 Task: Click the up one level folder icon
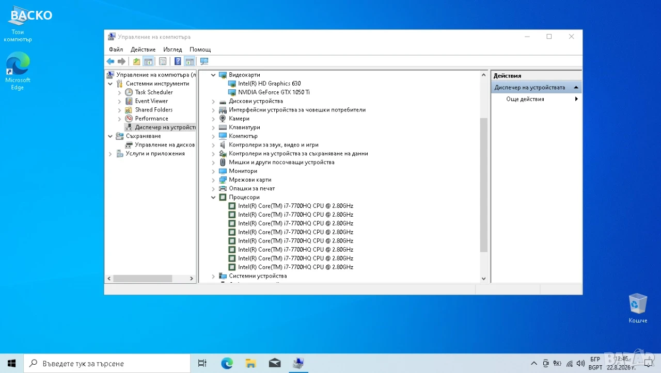136,61
